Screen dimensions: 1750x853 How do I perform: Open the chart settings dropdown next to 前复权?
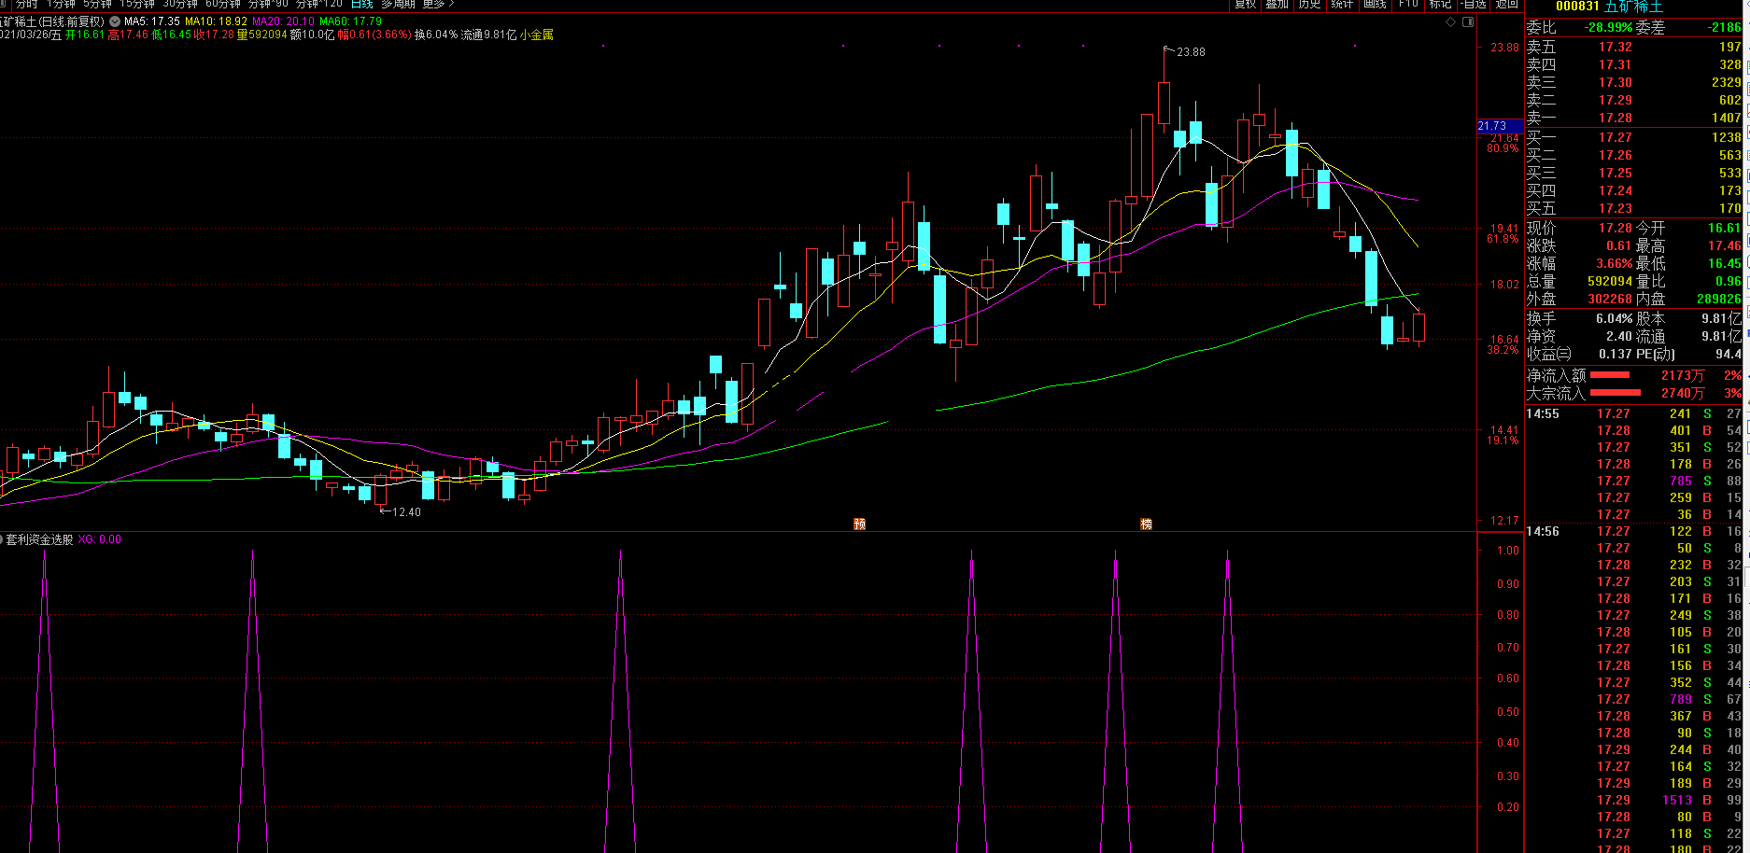pyautogui.click(x=114, y=21)
